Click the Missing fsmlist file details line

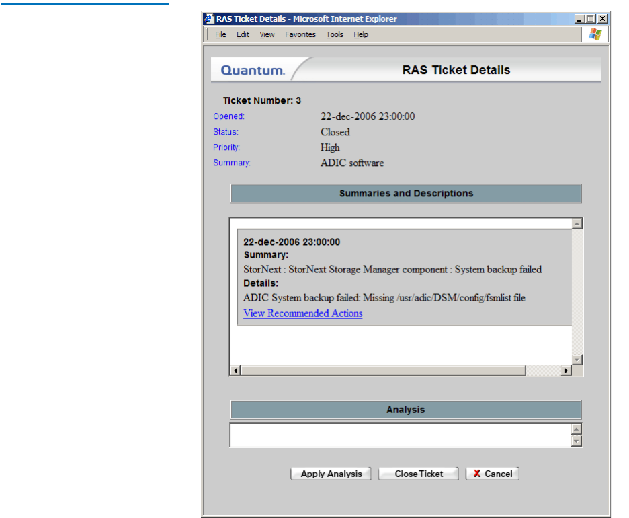pyautogui.click(x=384, y=298)
